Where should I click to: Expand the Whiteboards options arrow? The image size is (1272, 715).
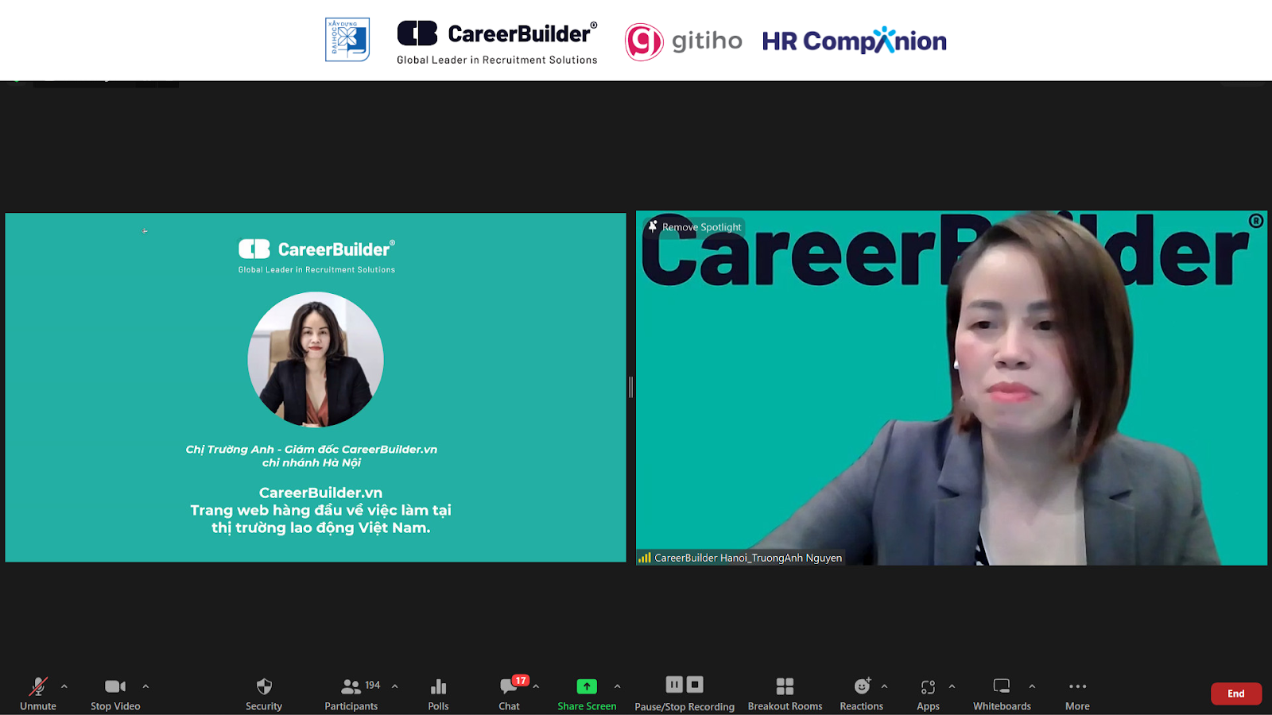[x=1032, y=686]
